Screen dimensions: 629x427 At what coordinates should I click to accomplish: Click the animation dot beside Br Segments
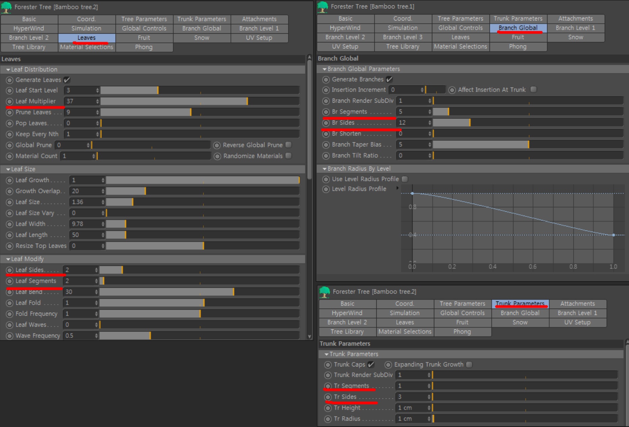[326, 112]
